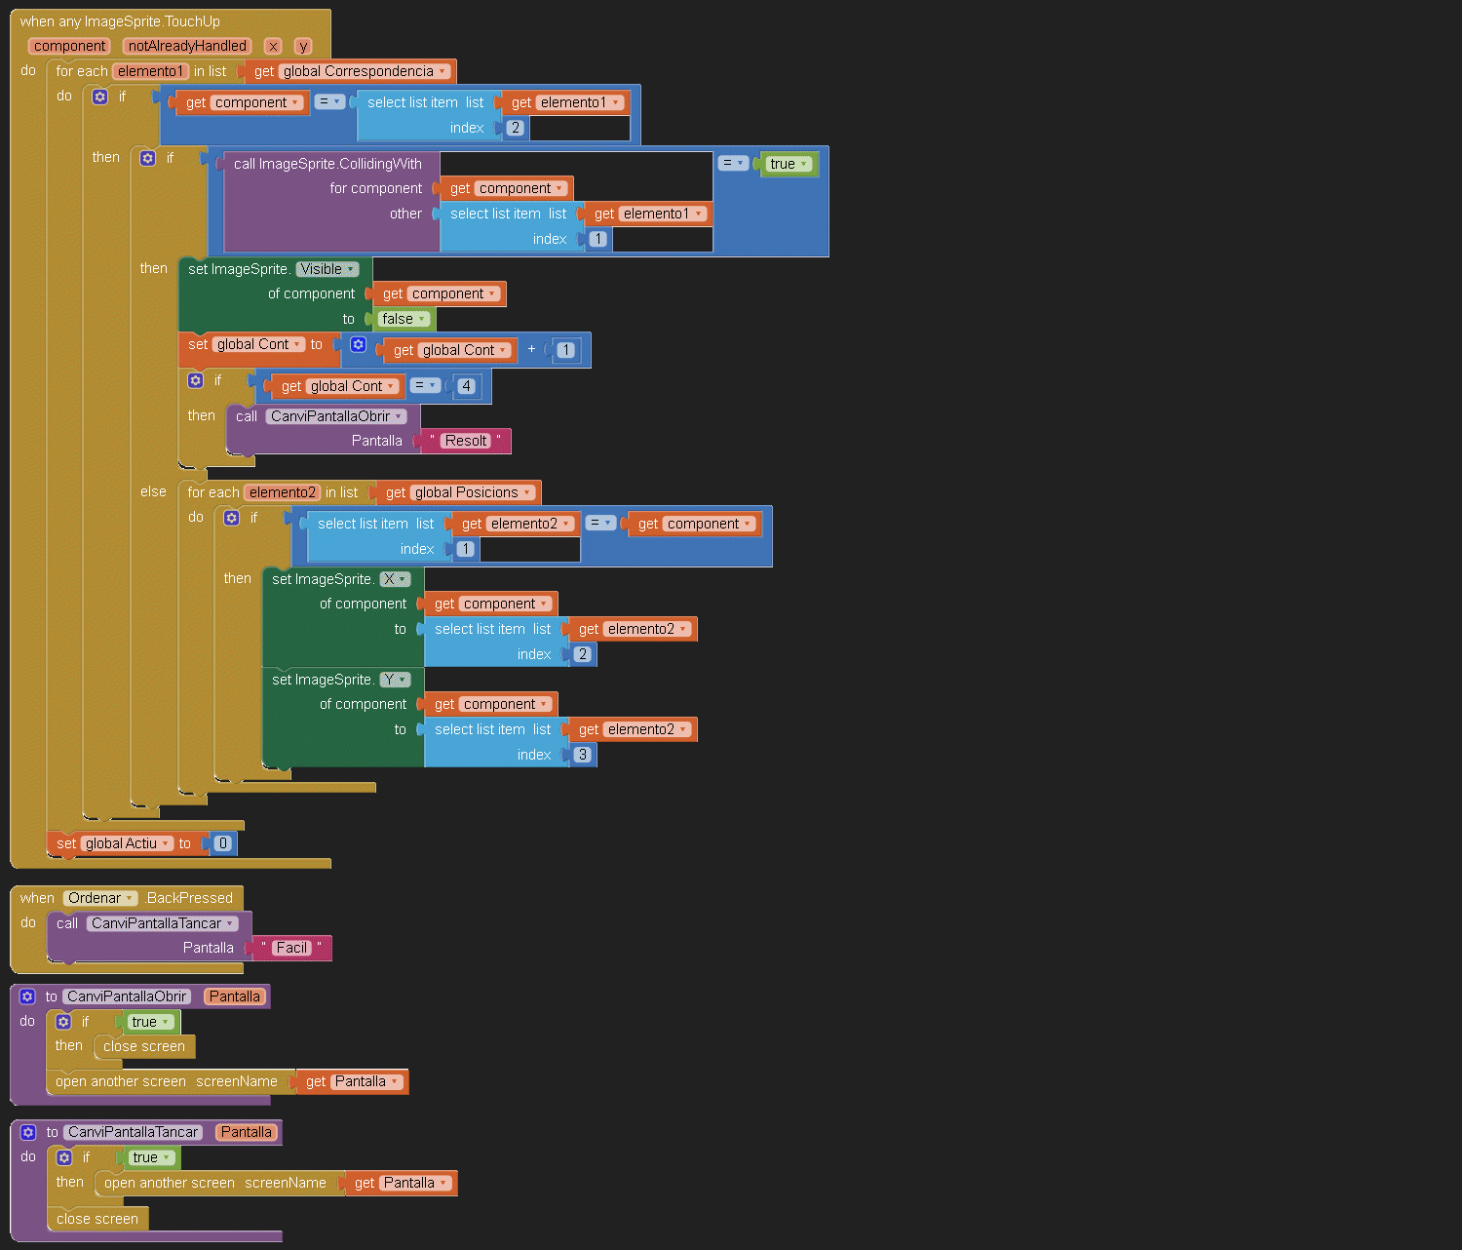Open Visible property dropdown in set ImageSprite
Image resolution: width=1462 pixels, height=1250 pixels.
coord(327,269)
